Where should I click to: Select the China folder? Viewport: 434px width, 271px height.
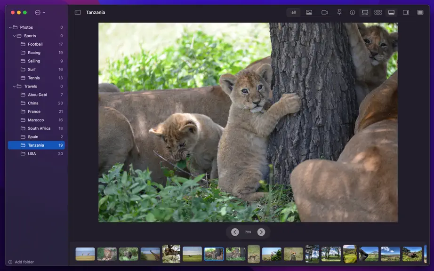pos(36,103)
